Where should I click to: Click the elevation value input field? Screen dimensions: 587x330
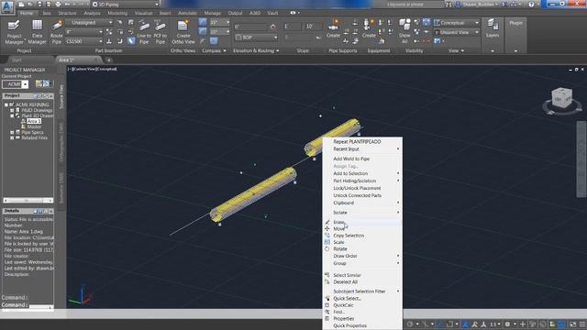(251, 27)
